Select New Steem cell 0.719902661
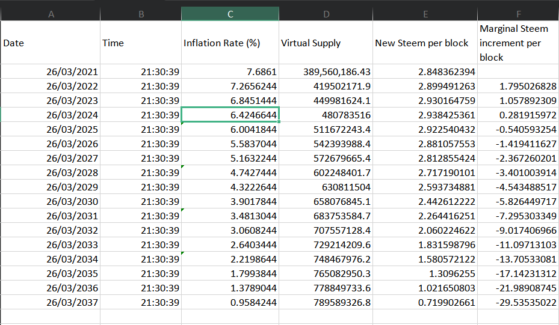This screenshot has width=559, height=325. click(425, 302)
